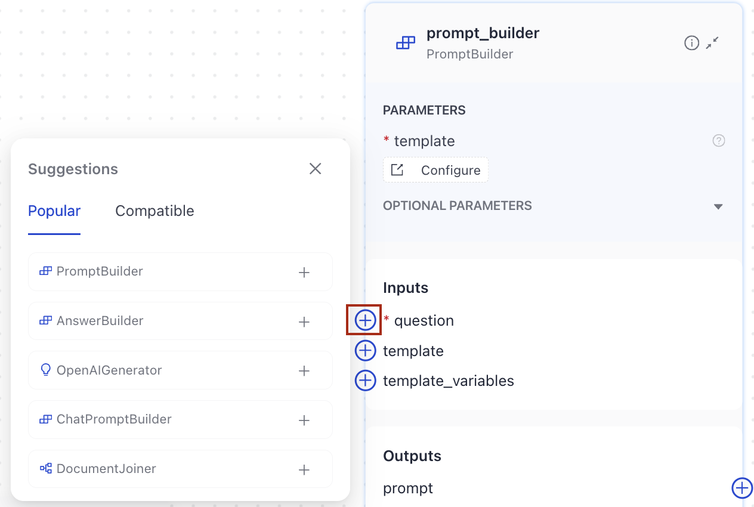Connect the template input circle
This screenshot has width=754, height=507.
[364, 351]
